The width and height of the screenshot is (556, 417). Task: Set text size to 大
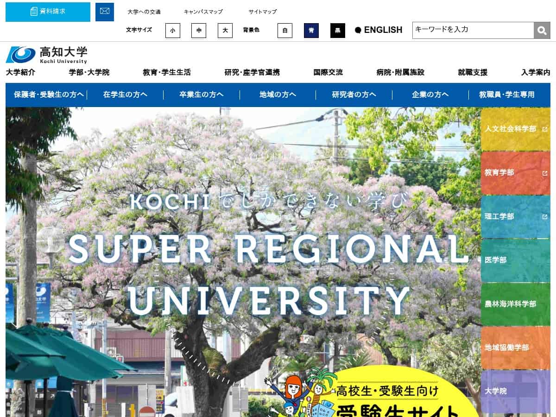pyautogui.click(x=225, y=31)
